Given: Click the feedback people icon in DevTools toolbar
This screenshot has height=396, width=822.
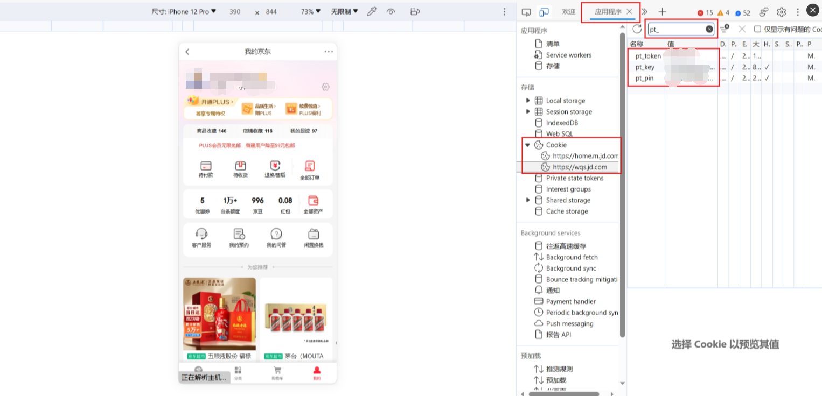Looking at the screenshot, I should [764, 12].
